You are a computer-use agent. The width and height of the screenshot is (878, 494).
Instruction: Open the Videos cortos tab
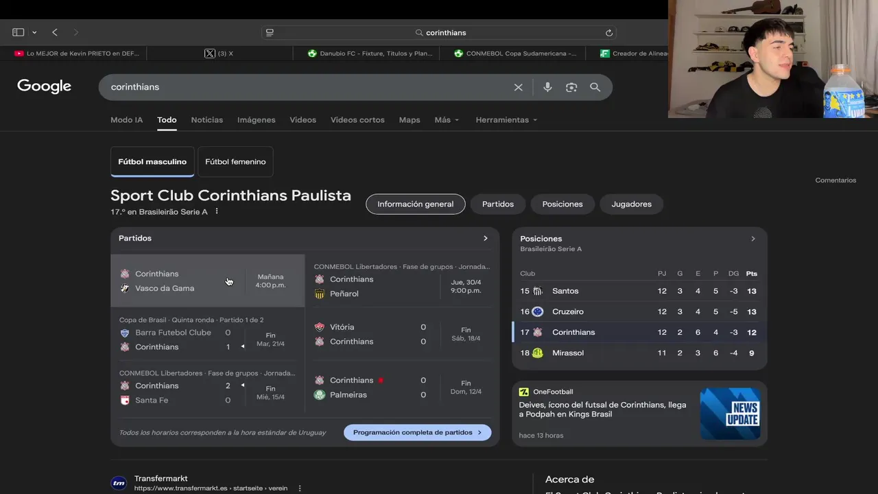coord(357,119)
